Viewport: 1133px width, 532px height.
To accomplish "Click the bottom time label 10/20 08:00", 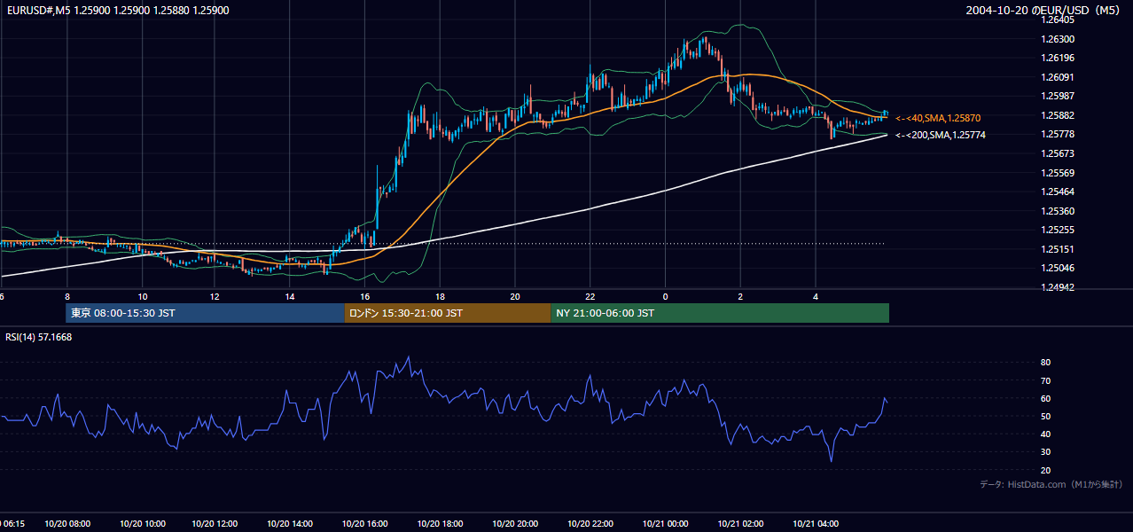I will pos(66,524).
